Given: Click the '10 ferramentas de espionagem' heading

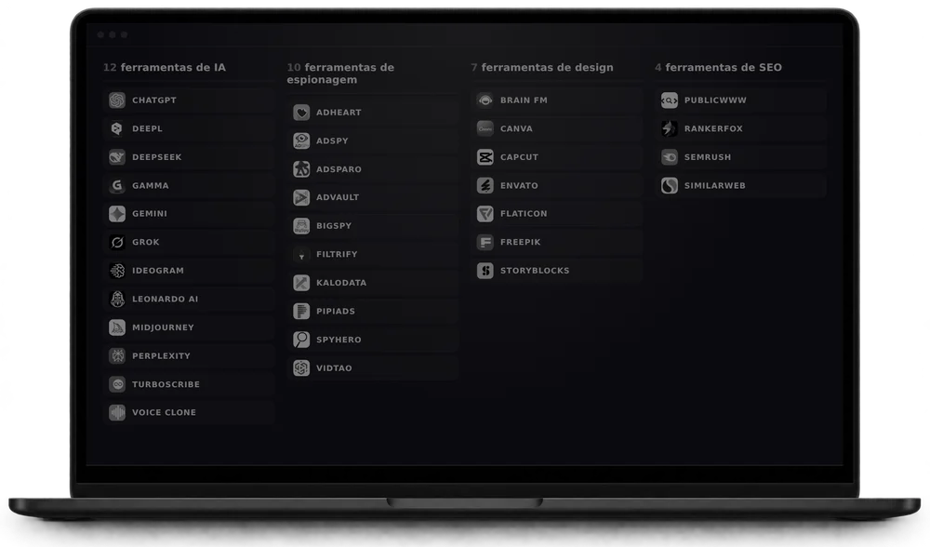Looking at the screenshot, I should click(x=340, y=73).
